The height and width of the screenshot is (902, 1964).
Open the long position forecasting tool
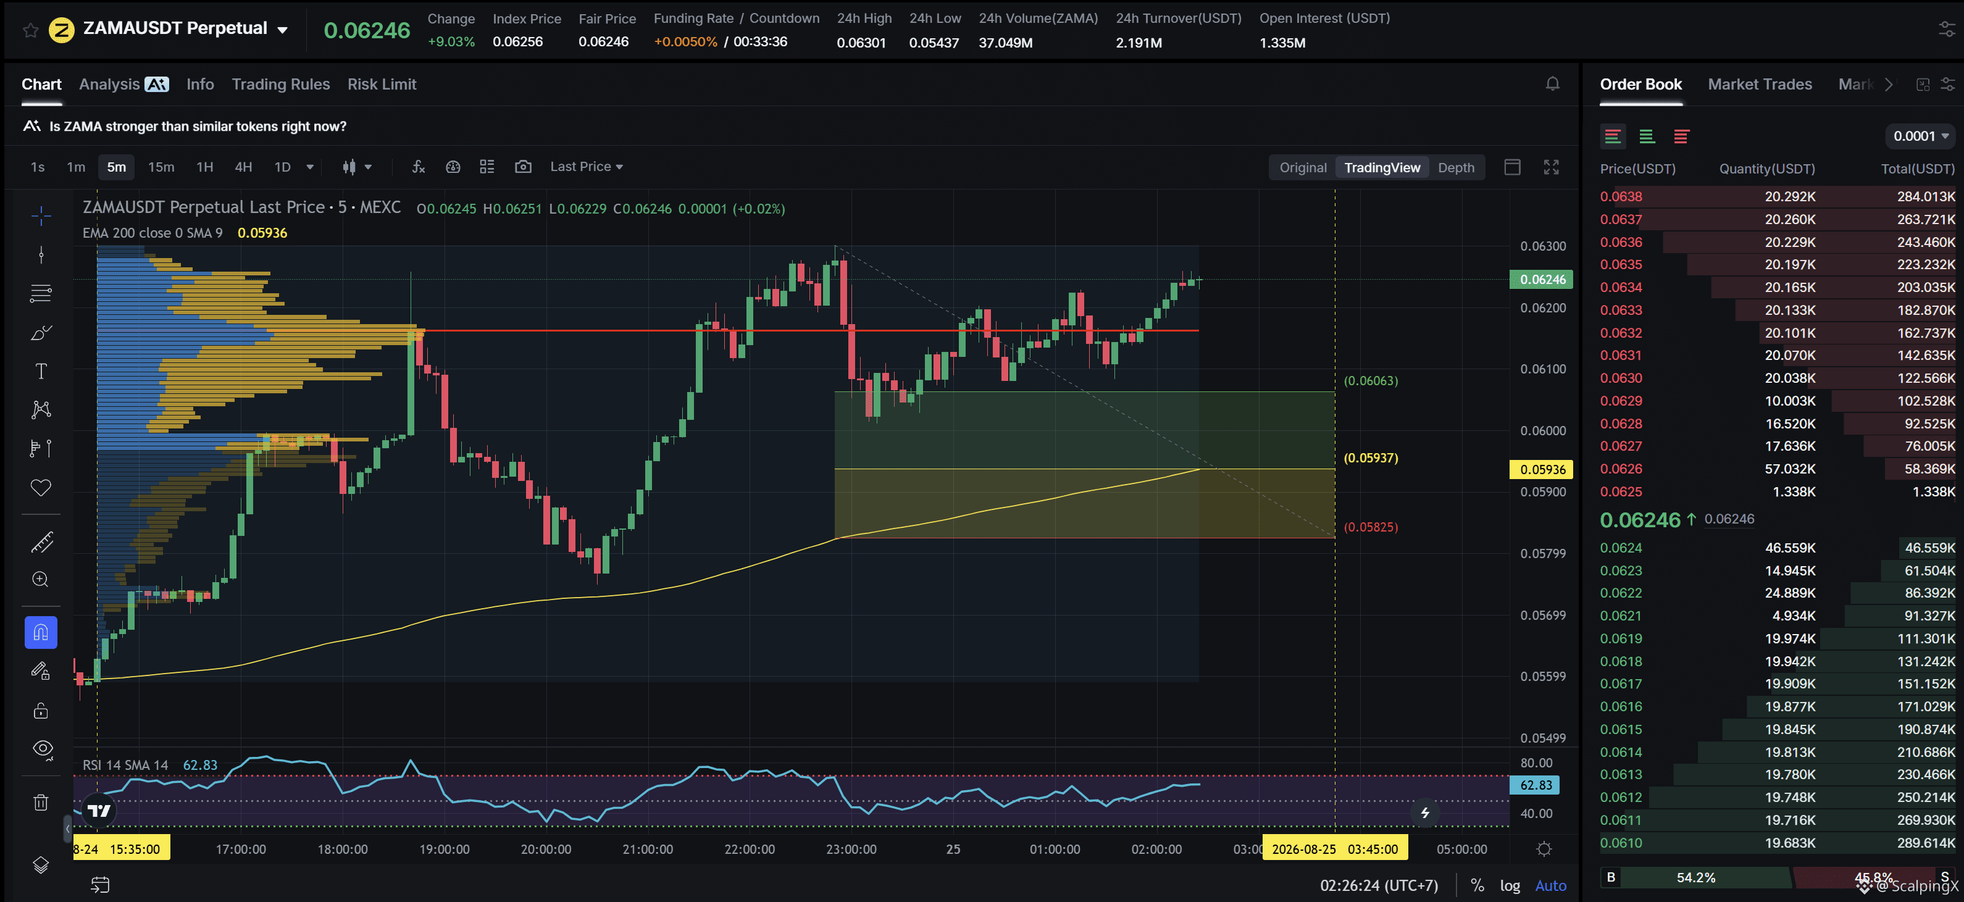(x=41, y=448)
